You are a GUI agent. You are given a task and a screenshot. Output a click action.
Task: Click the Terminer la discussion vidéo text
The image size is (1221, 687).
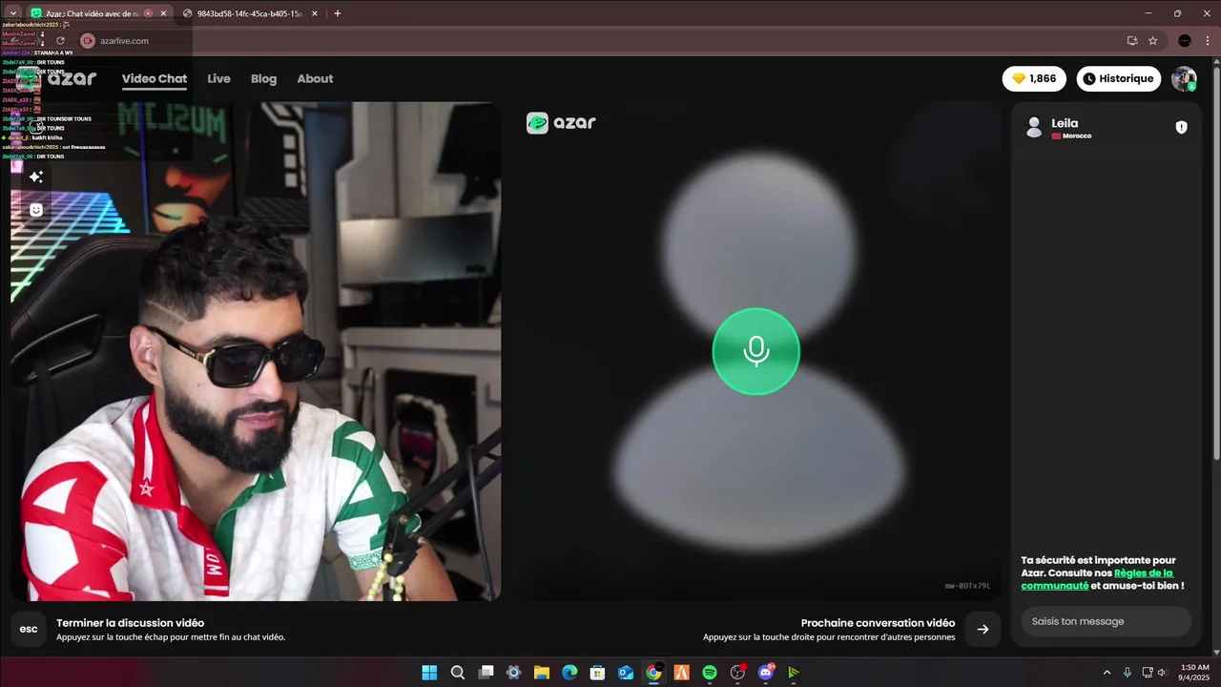pyautogui.click(x=130, y=623)
